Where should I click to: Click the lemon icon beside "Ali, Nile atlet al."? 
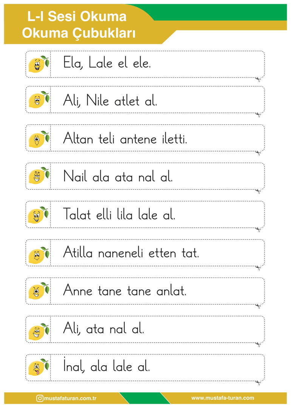pos(39,100)
